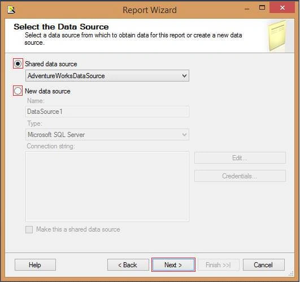
Task: Click the yellow notepad wizard graphic
Action: click(277, 36)
